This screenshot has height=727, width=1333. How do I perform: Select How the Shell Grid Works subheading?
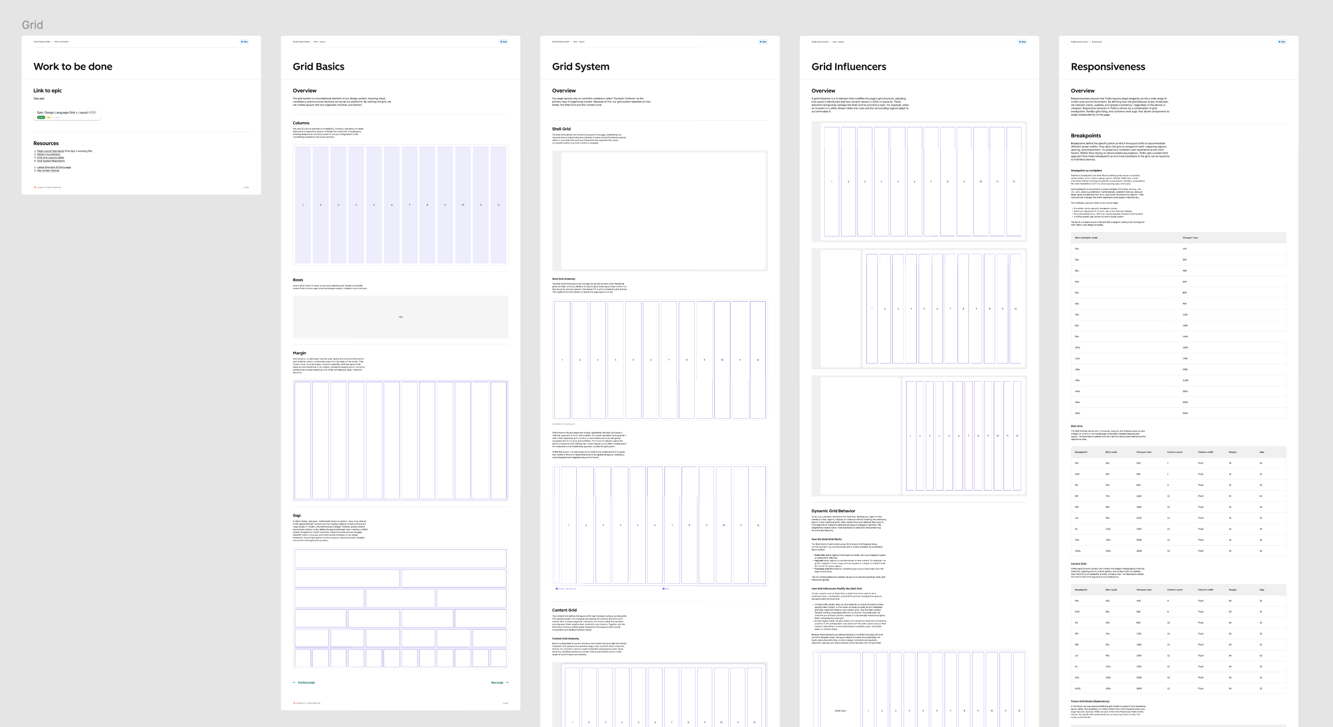[827, 539]
